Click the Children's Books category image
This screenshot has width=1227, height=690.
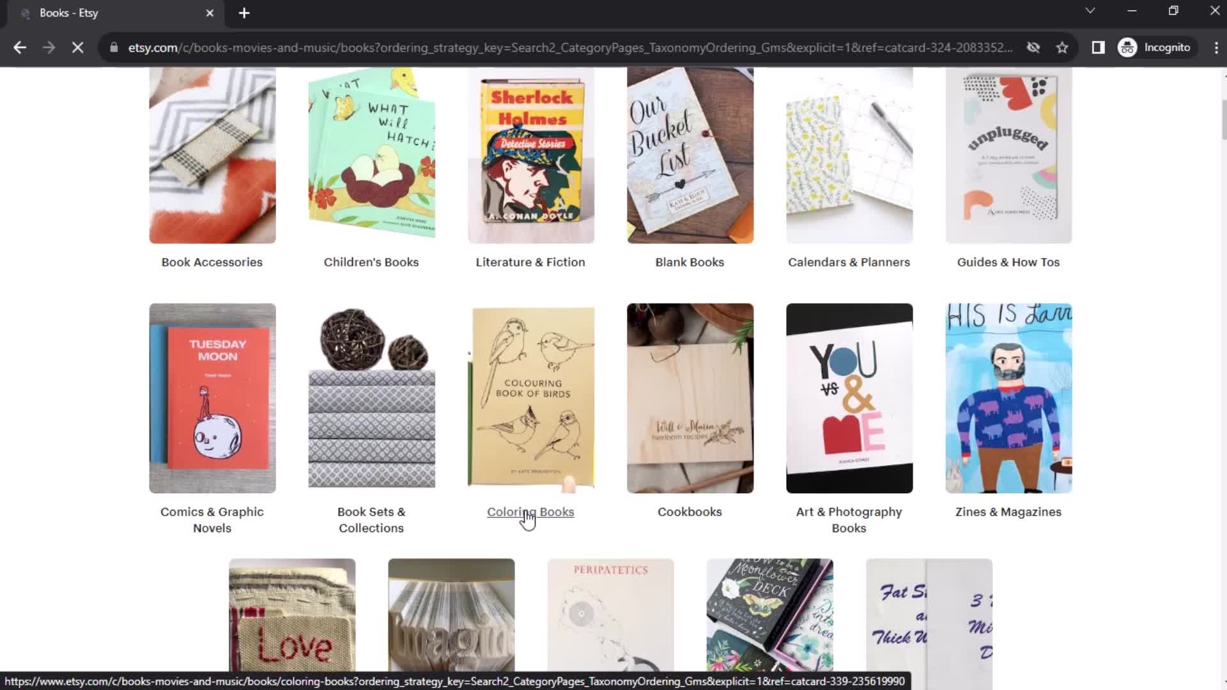pos(371,154)
